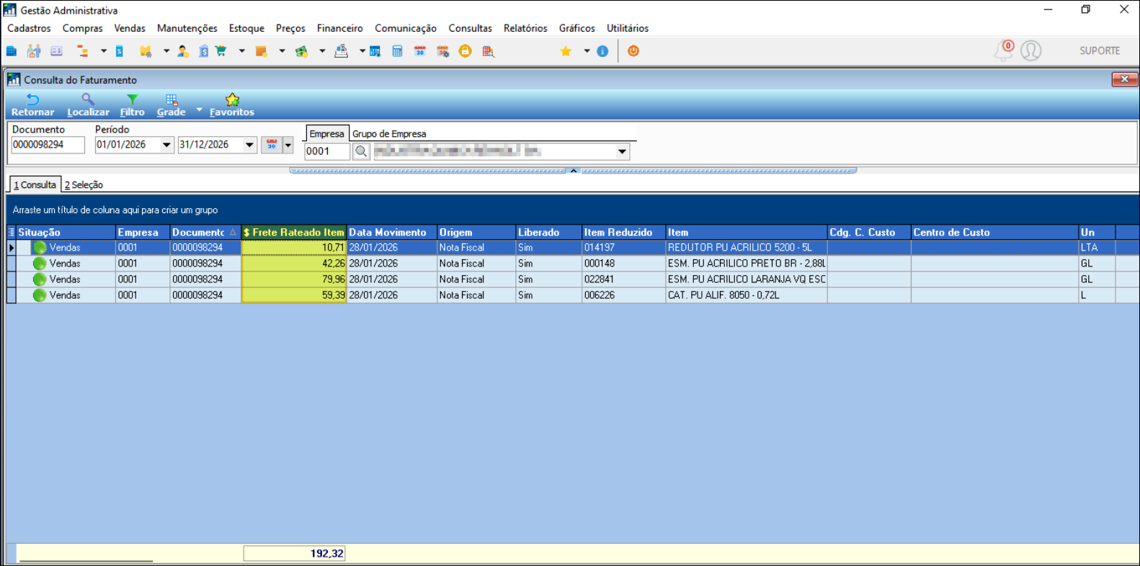Click the green Filtro funnel icon
The width and height of the screenshot is (1140, 566).
point(132,100)
